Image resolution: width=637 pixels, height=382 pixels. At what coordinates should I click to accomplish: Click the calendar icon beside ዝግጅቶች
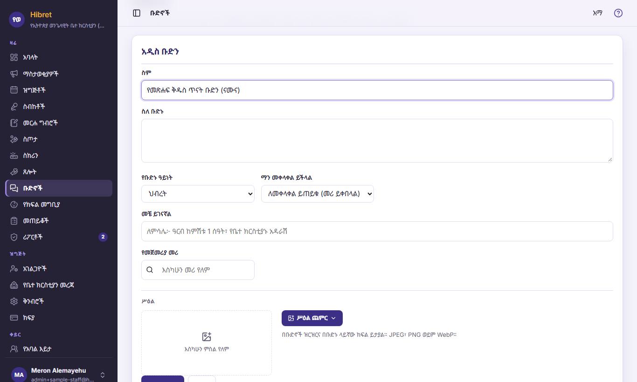pyautogui.click(x=14, y=90)
